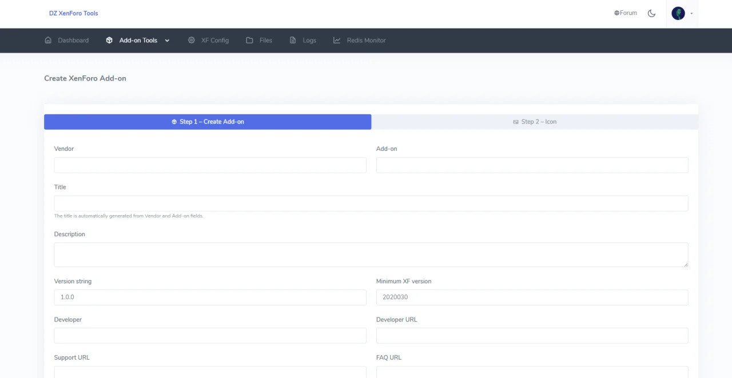Click the Add-on Tools cube icon
The width and height of the screenshot is (732, 378).
click(x=109, y=40)
